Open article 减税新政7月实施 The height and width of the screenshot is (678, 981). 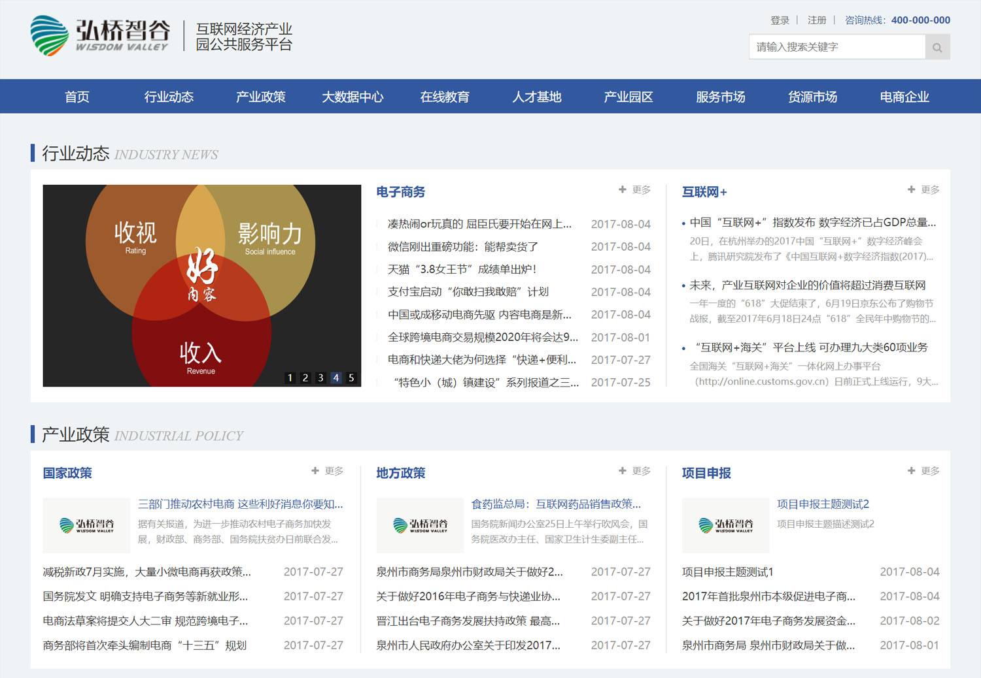coord(147,572)
